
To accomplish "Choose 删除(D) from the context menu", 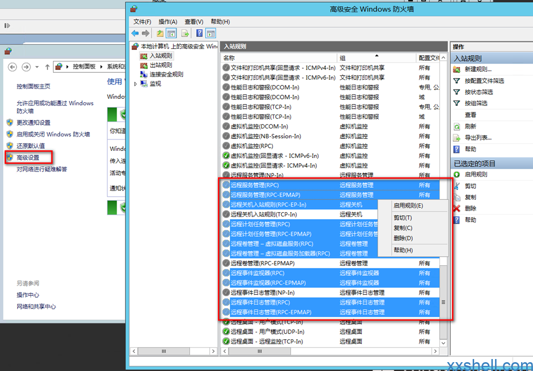I will click(x=413, y=238).
